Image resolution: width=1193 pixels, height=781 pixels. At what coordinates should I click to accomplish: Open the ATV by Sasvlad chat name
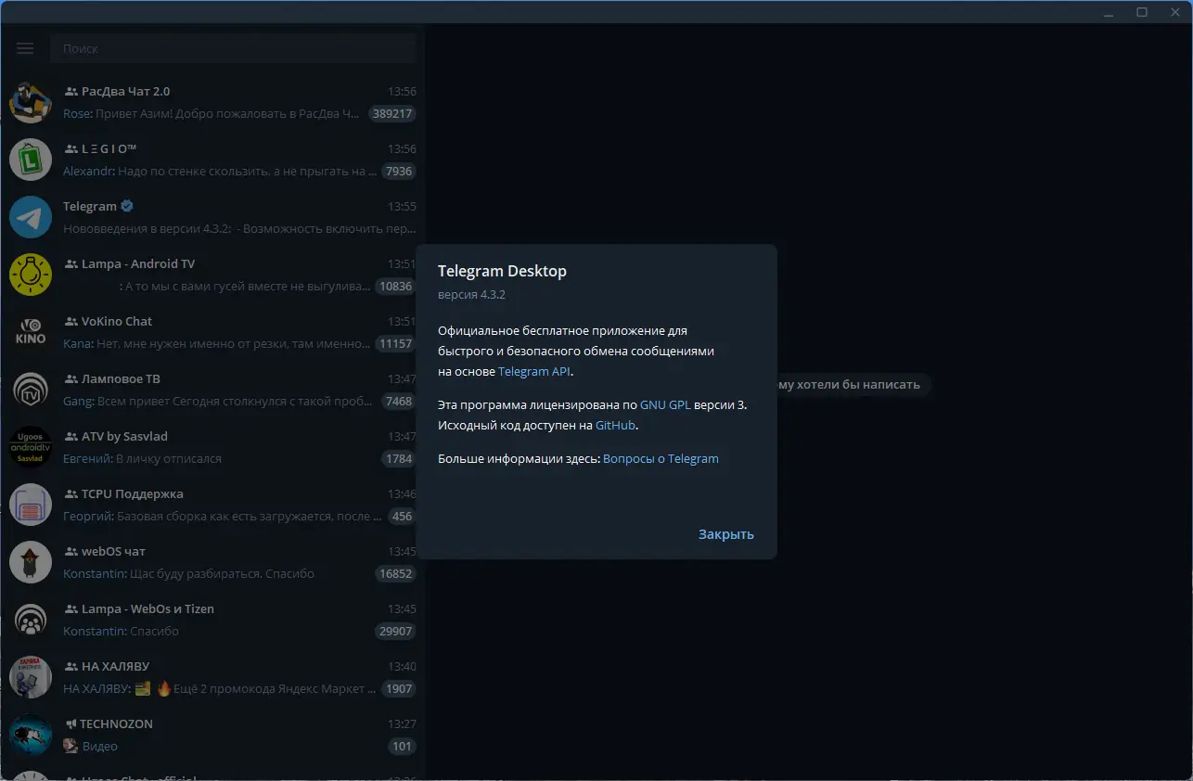point(124,436)
